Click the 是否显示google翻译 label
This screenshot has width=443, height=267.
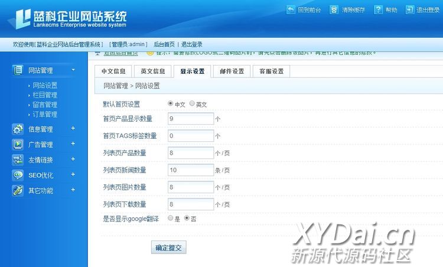[131, 219]
